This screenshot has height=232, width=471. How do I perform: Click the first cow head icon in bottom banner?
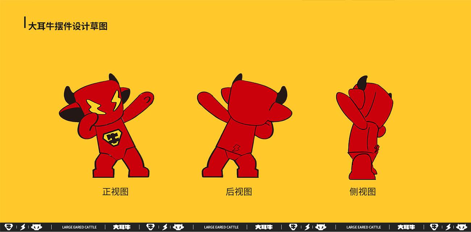click(x=37, y=227)
